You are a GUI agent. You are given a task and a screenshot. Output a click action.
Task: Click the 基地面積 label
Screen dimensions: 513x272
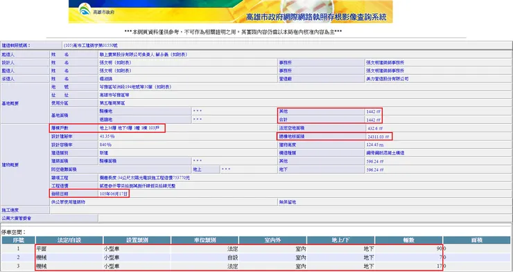tap(60, 116)
